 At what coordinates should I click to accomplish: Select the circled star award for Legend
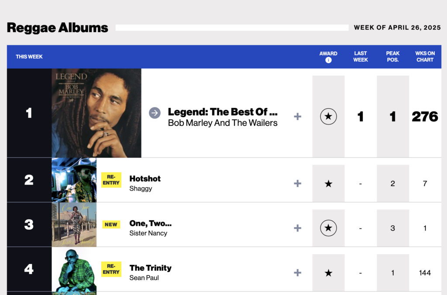point(328,116)
